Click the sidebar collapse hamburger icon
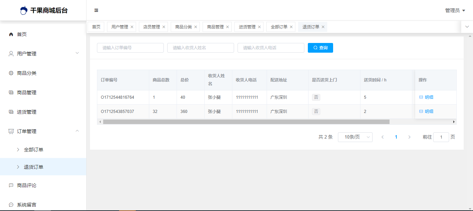473x211 pixels. tap(96, 10)
